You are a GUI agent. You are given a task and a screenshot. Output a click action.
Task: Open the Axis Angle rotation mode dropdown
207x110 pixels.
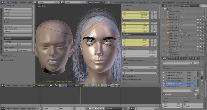(x=140, y=34)
